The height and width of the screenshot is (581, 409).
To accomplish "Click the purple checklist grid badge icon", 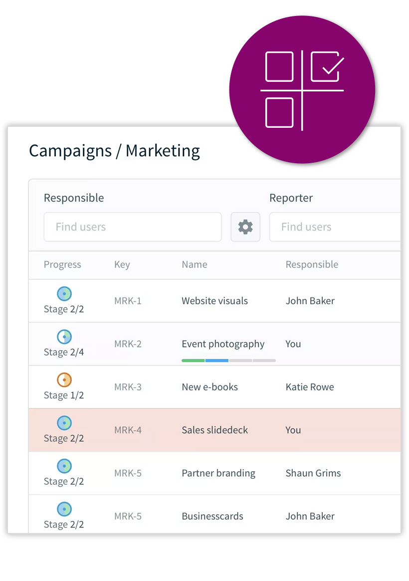I will point(302,90).
